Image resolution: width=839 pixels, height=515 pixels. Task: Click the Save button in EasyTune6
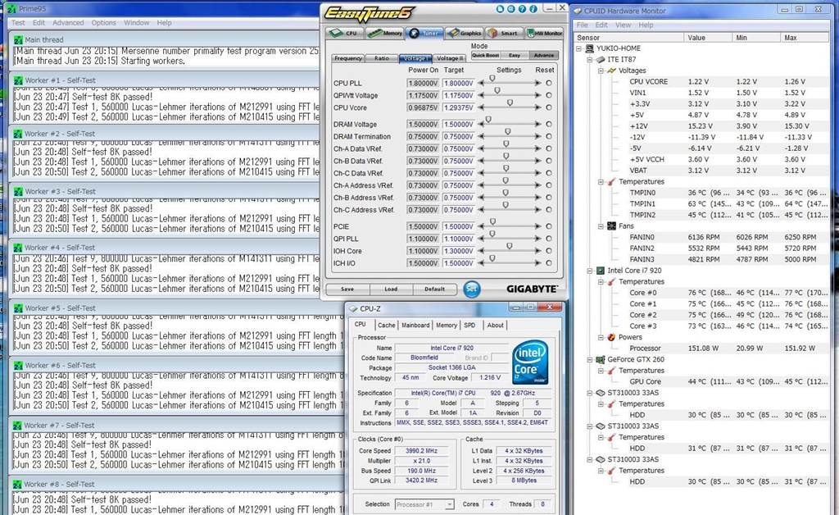tap(347, 289)
